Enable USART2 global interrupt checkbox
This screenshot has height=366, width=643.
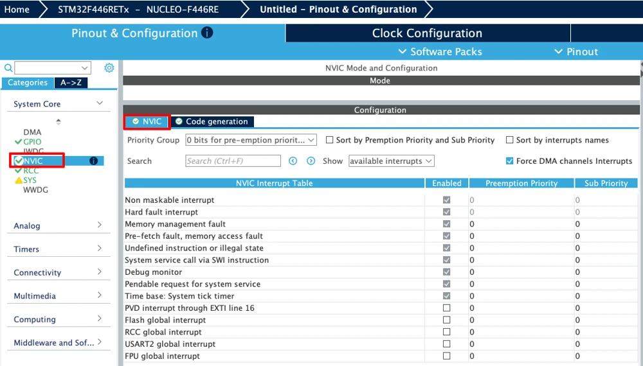447,344
